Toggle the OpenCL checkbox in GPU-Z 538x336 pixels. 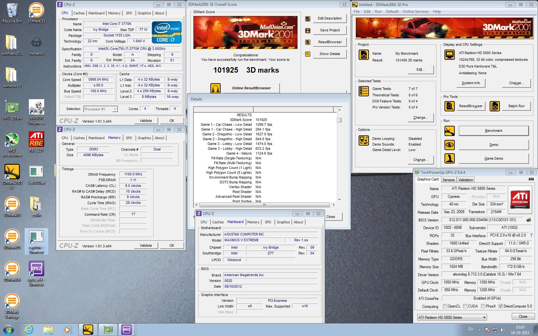click(445, 306)
